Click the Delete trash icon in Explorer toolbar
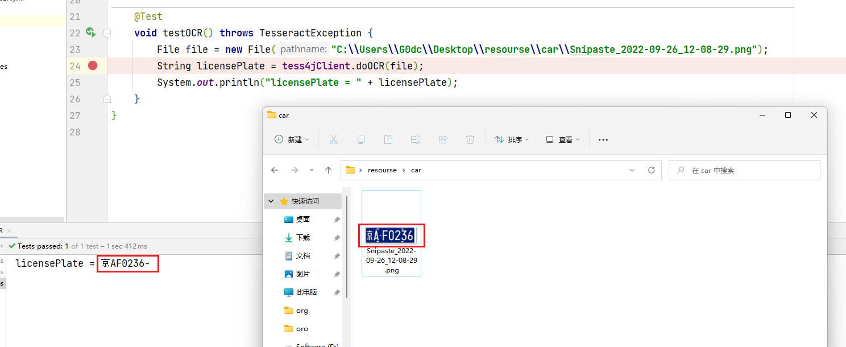846x347 pixels. click(x=470, y=139)
